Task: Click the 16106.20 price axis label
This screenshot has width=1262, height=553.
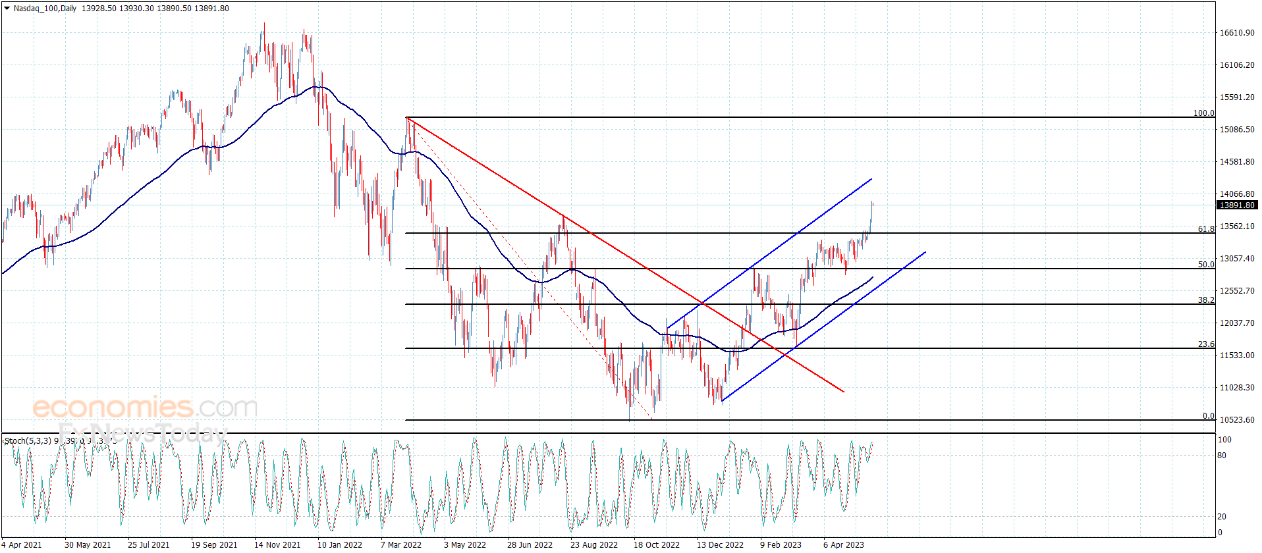Action: pos(1237,65)
